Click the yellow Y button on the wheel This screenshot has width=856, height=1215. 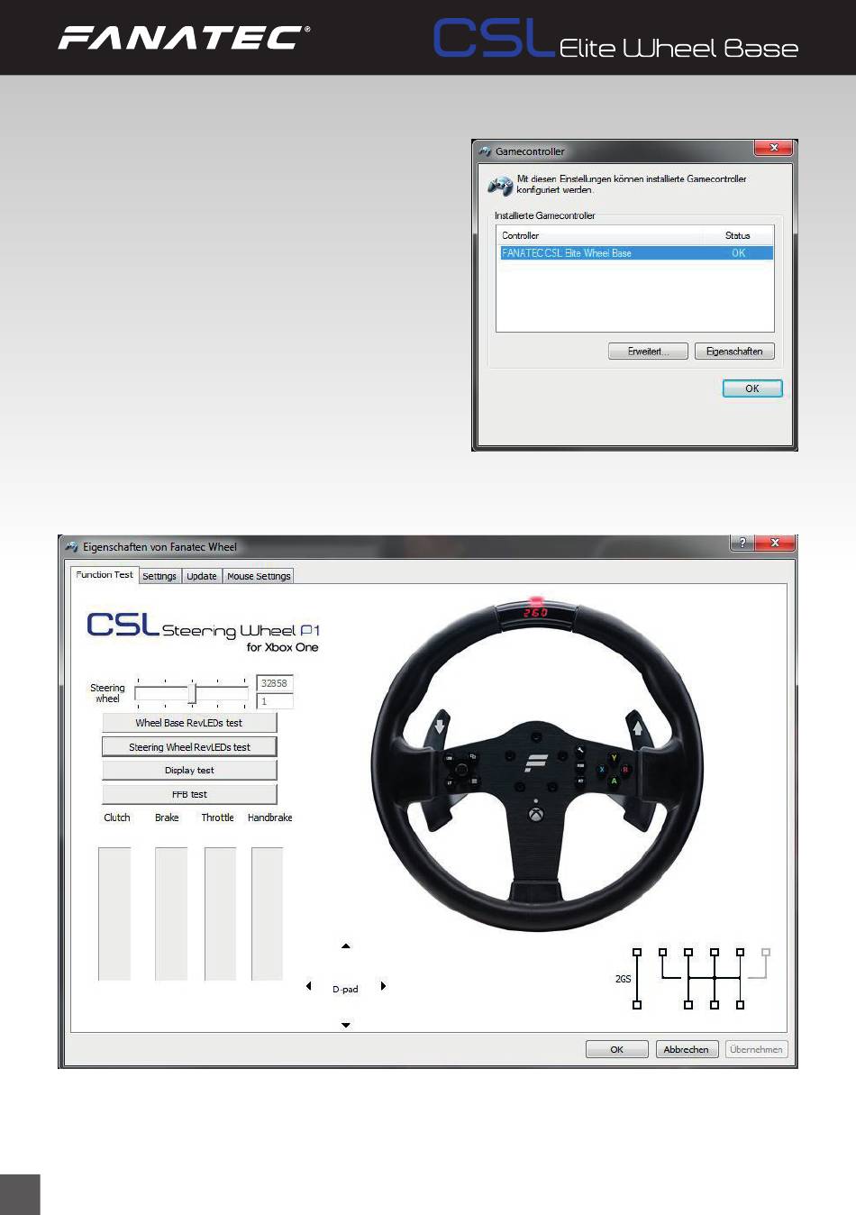(615, 758)
